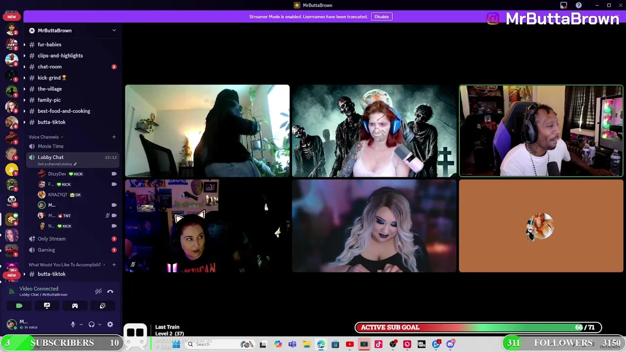Join the Only Stream voice channel
This screenshot has width=626, height=352.
coord(73,239)
